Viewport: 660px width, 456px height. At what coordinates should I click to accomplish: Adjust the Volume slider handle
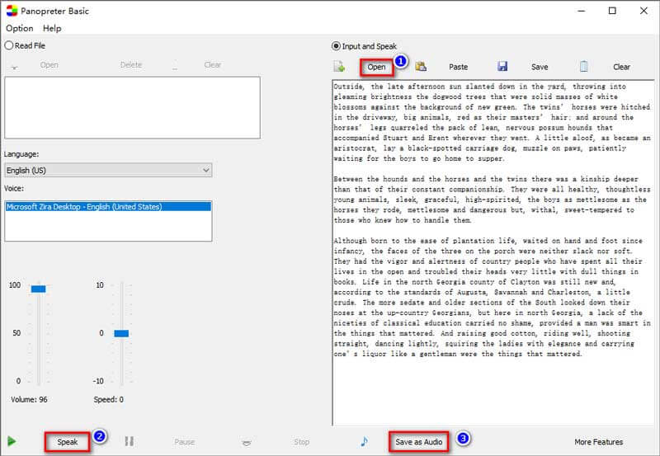point(38,289)
